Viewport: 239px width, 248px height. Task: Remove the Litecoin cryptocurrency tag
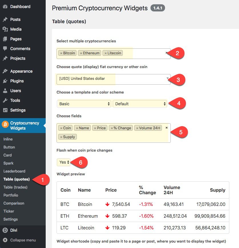[105, 53]
